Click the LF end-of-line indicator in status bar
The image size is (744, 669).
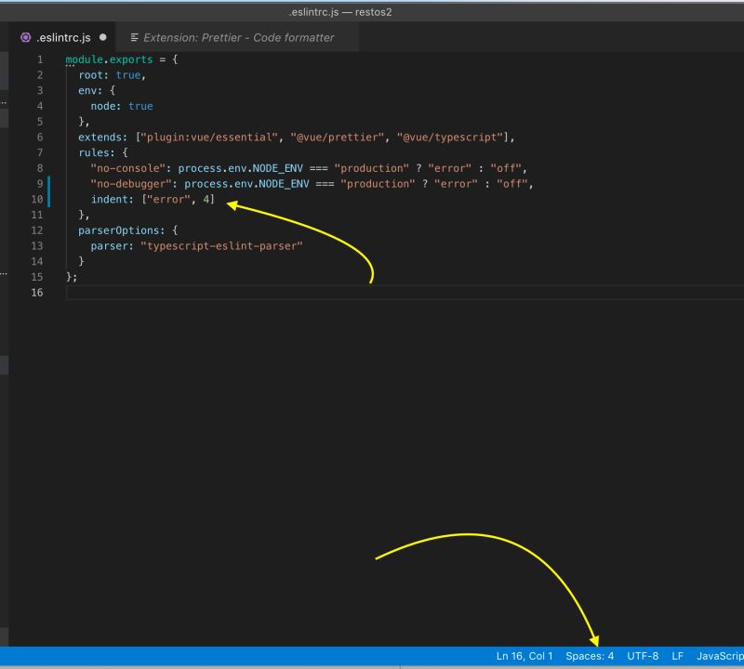point(677,655)
